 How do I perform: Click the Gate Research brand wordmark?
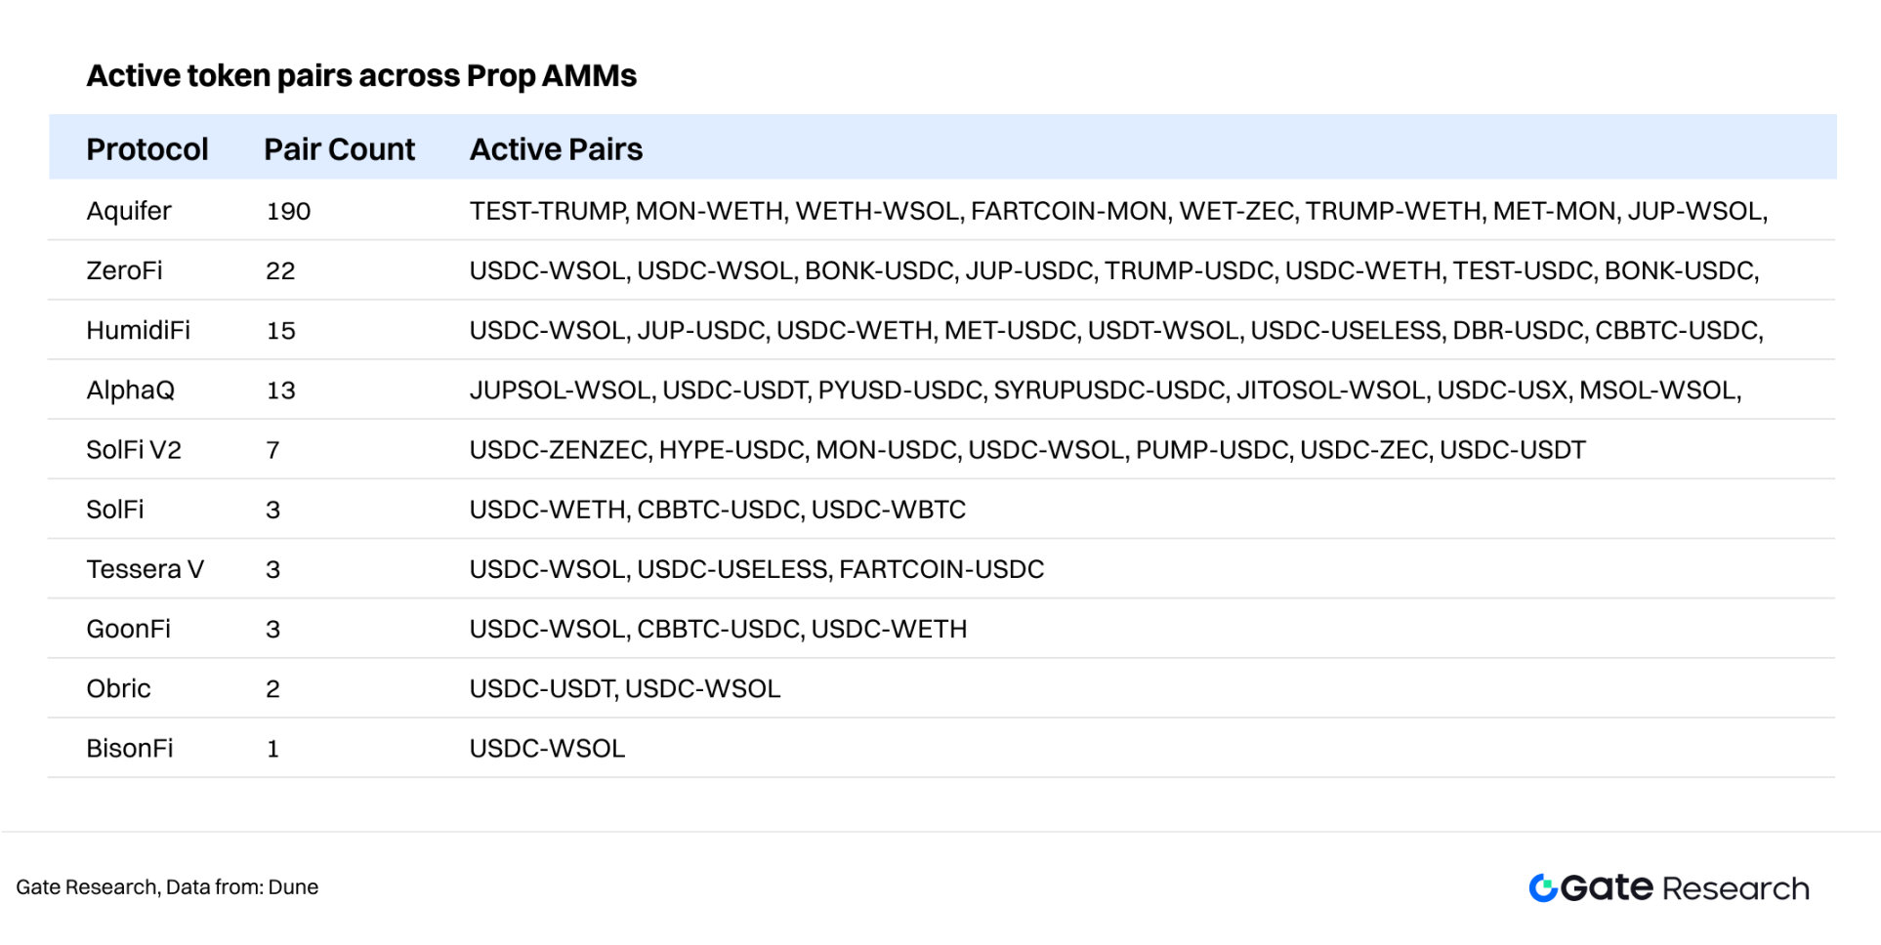[1685, 888]
